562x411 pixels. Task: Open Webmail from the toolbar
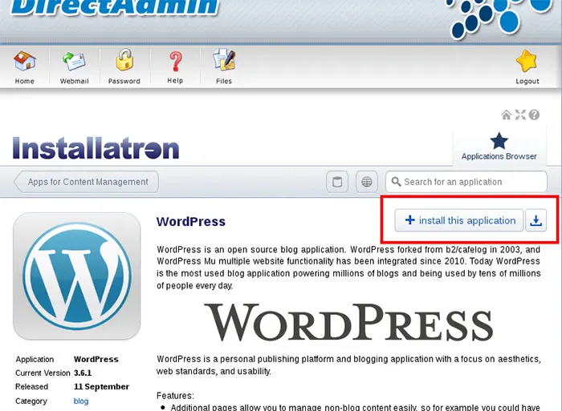pyautogui.click(x=74, y=67)
